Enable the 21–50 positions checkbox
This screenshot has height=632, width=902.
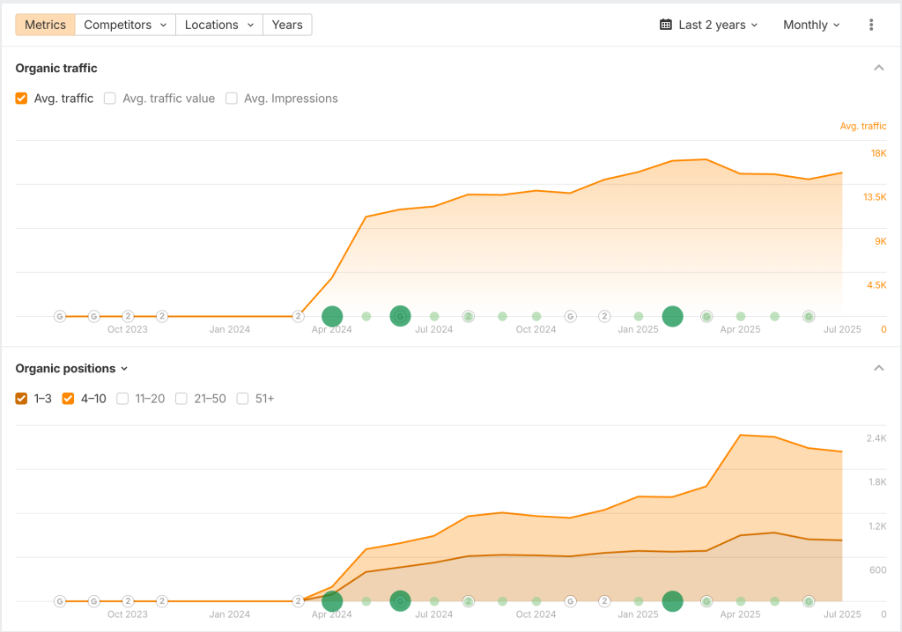[x=181, y=399]
